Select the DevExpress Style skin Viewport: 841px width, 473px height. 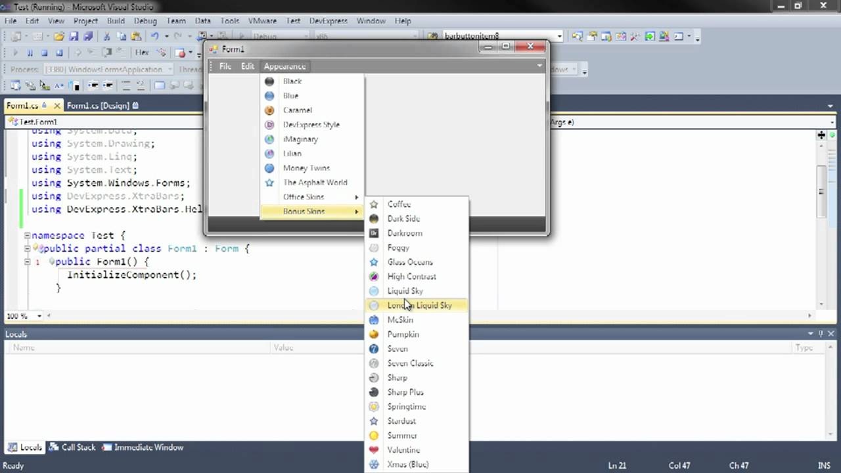[x=312, y=124]
